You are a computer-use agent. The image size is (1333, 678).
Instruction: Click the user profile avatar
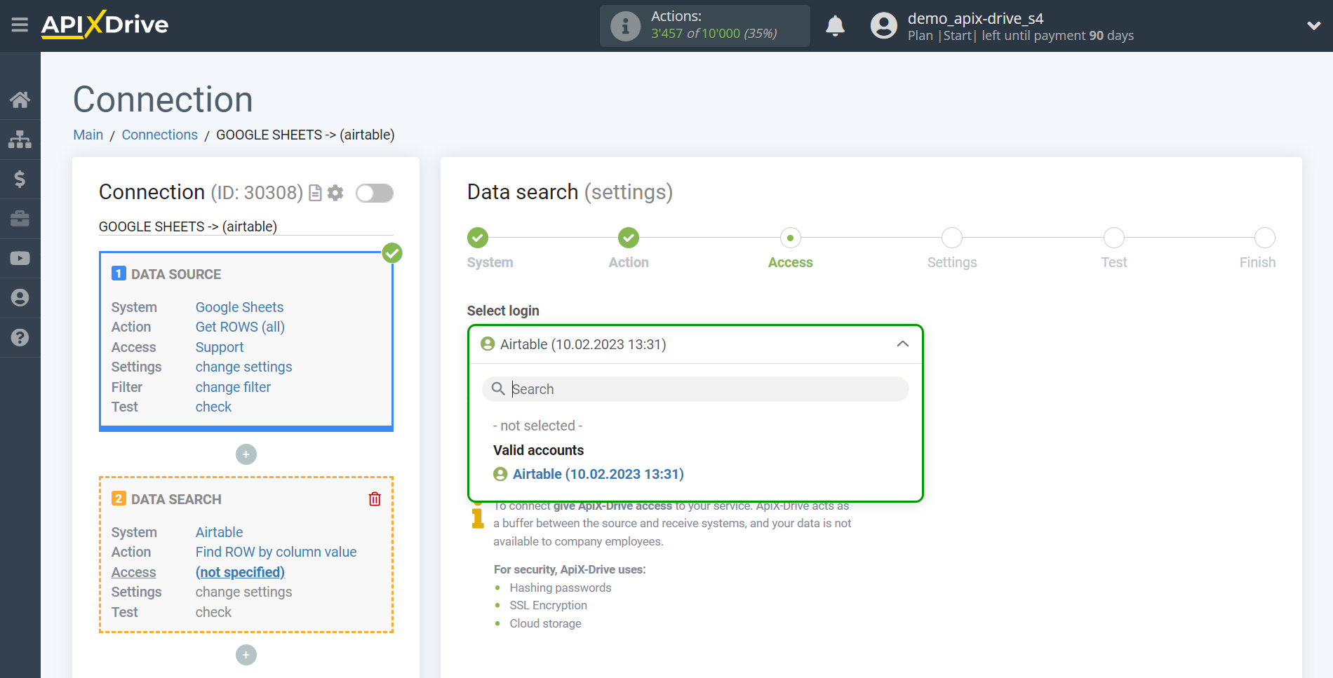[x=883, y=26]
